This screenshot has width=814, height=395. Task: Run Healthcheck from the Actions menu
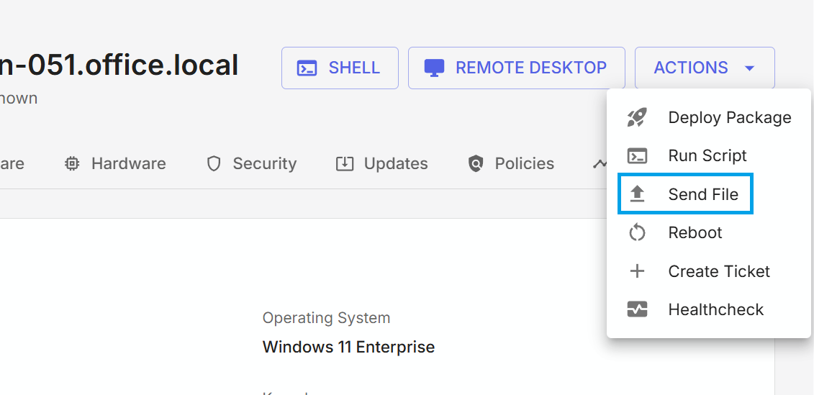coord(715,310)
